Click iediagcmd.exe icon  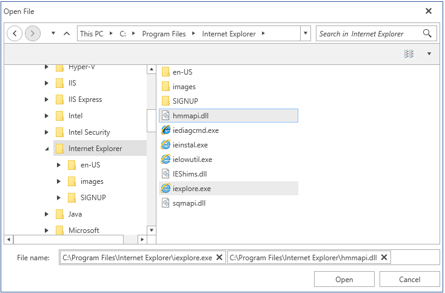166,130
